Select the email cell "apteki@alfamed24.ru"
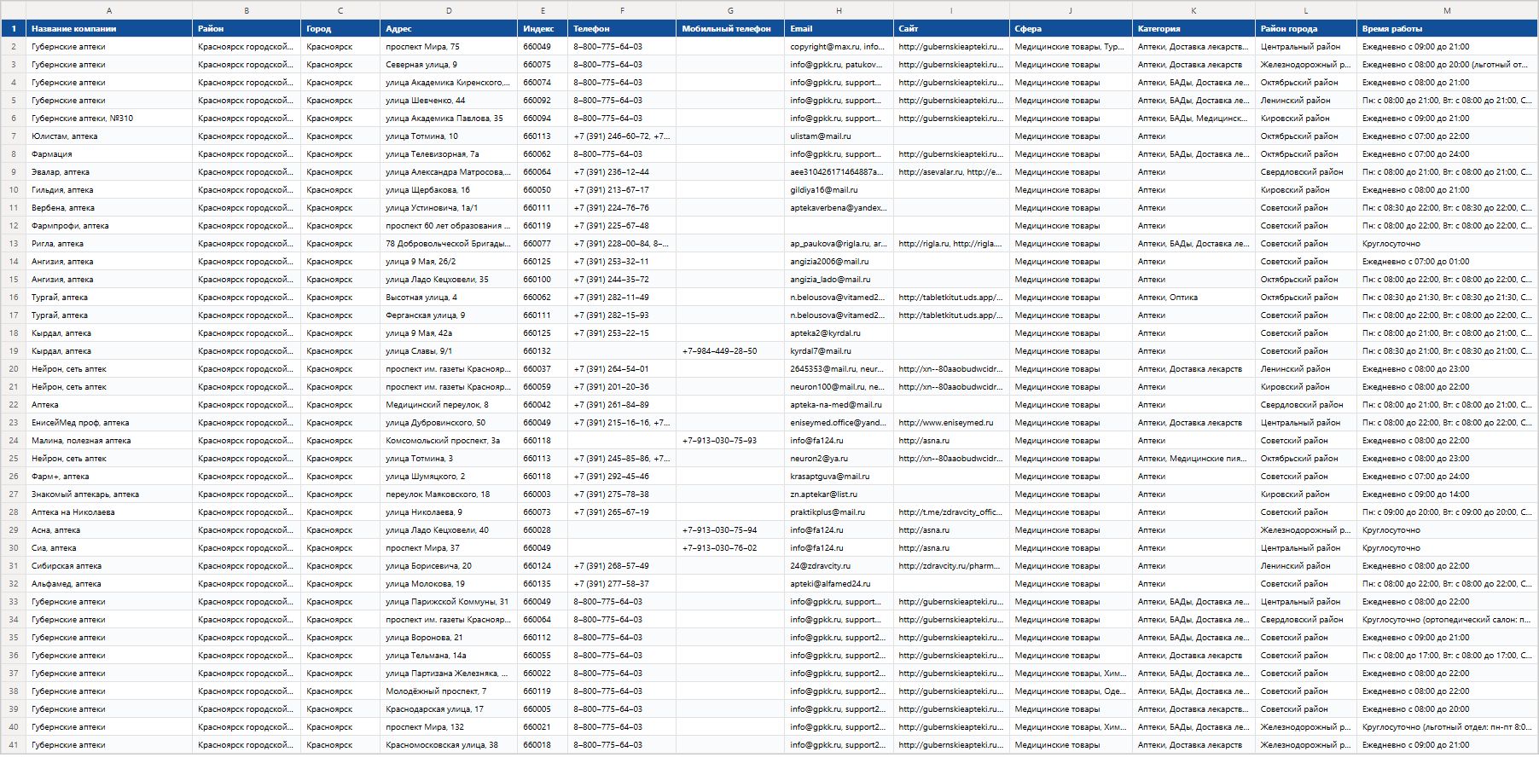The height and width of the screenshot is (769, 1539). point(839,584)
